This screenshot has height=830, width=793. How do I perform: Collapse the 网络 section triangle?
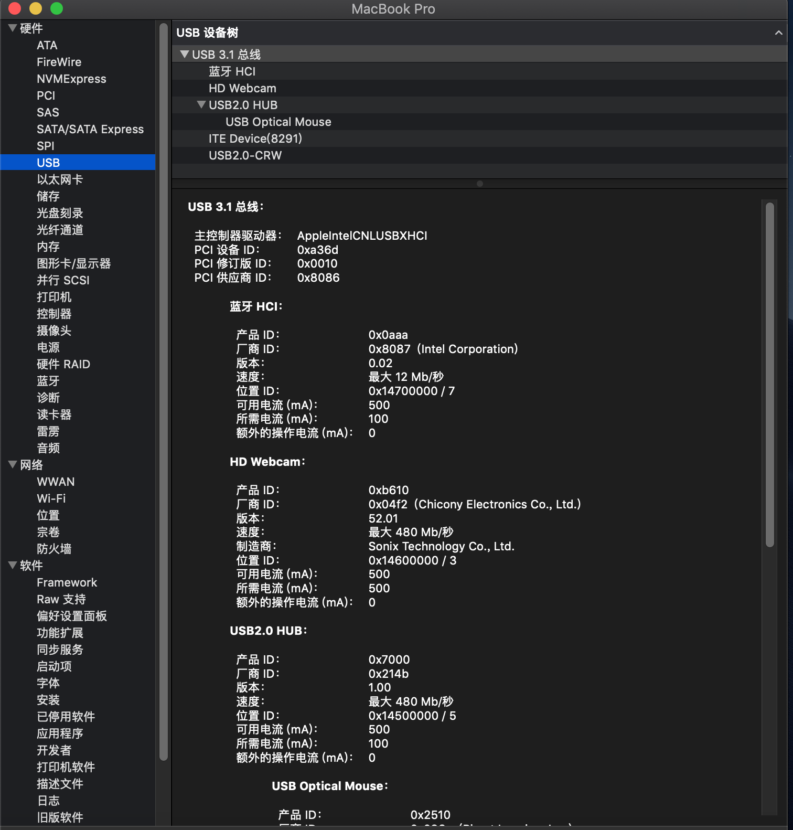click(13, 464)
